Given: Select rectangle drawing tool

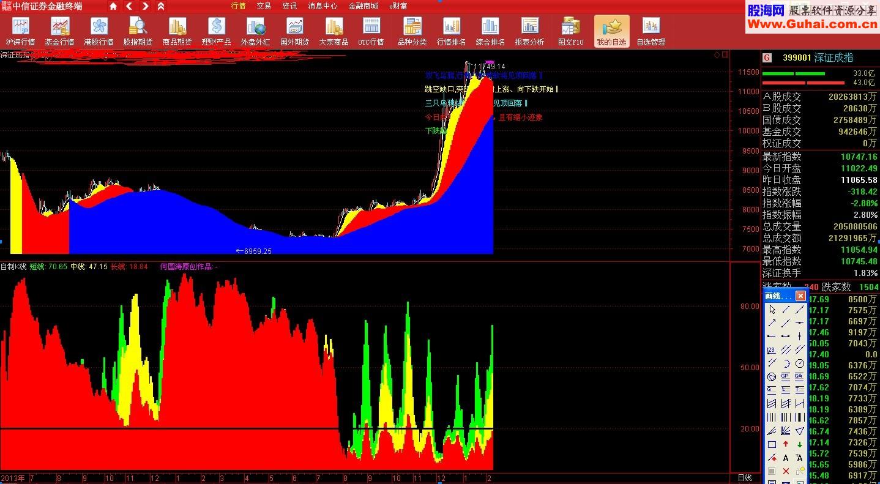Looking at the screenshot, I should click(x=772, y=444).
